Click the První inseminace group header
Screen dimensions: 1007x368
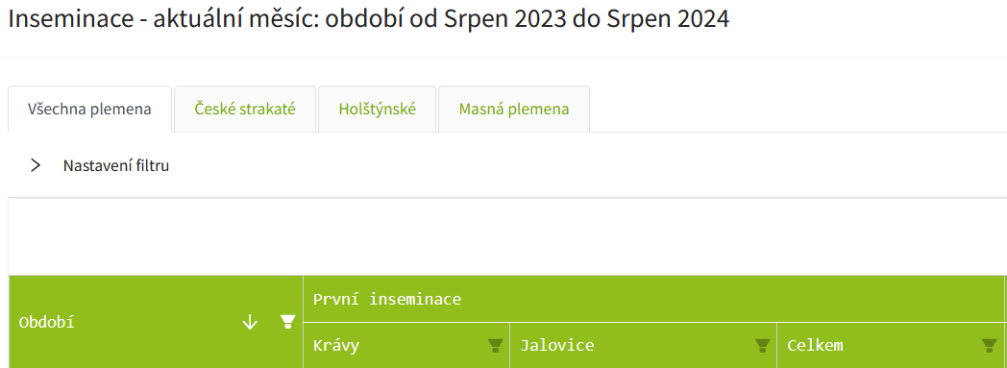pyautogui.click(x=387, y=299)
